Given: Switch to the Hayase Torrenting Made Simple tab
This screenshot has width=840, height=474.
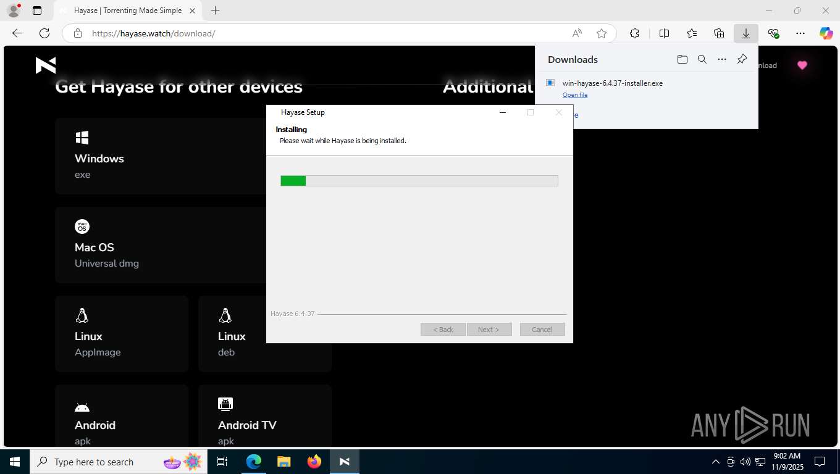Looking at the screenshot, I should (x=127, y=10).
